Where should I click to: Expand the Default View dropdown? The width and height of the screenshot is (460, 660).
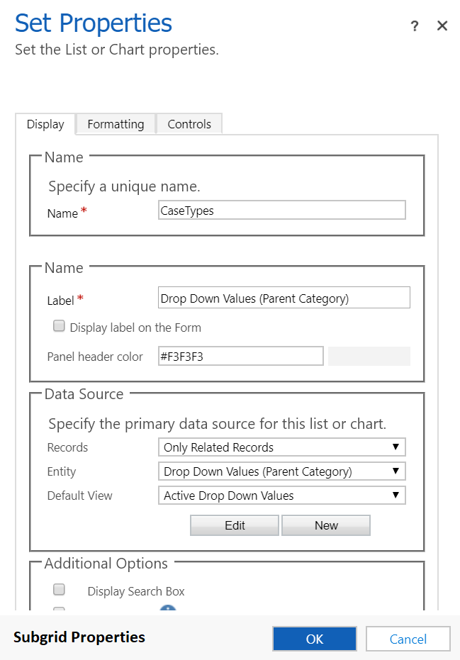tap(282, 496)
